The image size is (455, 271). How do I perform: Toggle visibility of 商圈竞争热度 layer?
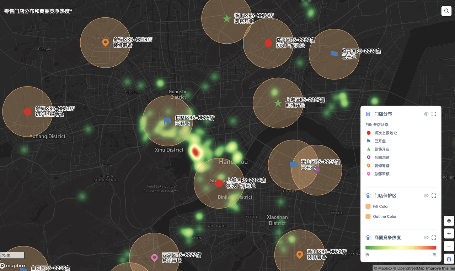pyautogui.click(x=426, y=238)
